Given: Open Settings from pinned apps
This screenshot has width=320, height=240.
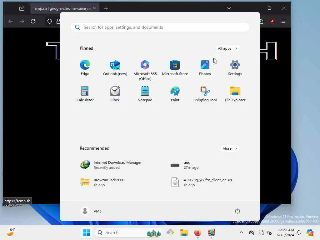Looking at the screenshot, I should pyautogui.click(x=235, y=68).
